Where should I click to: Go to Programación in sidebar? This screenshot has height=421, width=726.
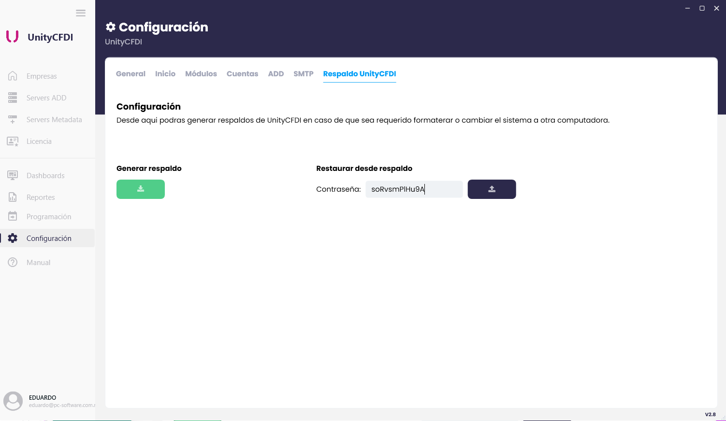tap(49, 217)
